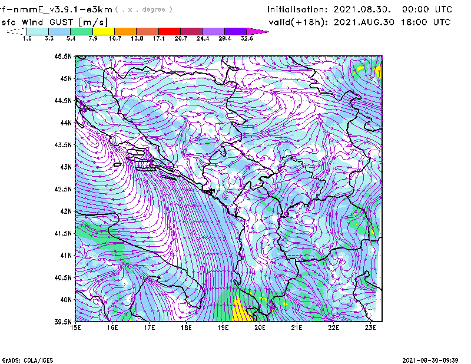Click the legend value 10.7

click(x=115, y=38)
